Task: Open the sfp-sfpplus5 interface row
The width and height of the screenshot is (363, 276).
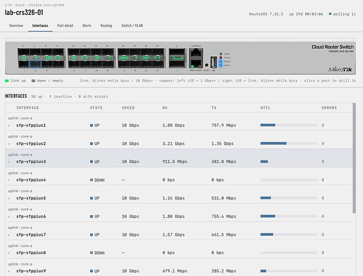Action: coord(178,194)
